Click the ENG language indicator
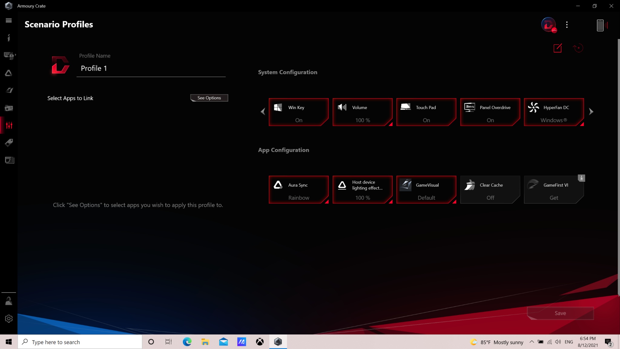620x349 pixels. (569, 342)
